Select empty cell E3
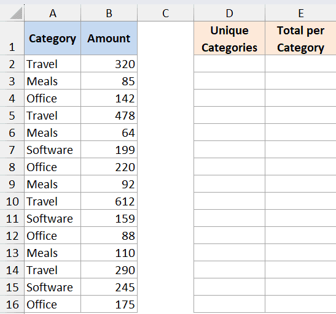This screenshot has height=314, width=336. (300, 81)
